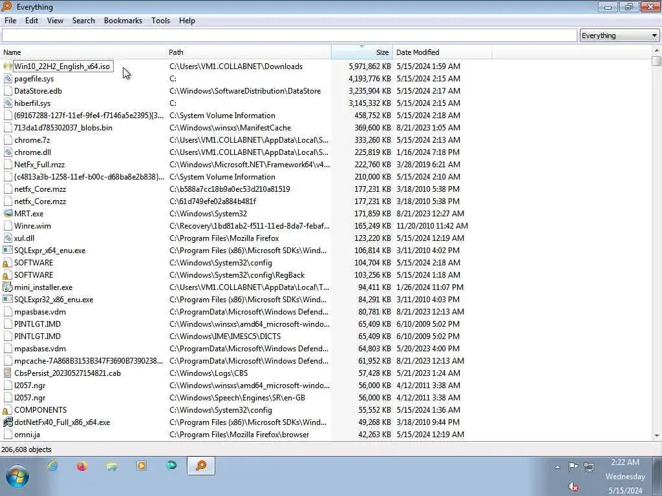Select the {c4813a3b-1258-11ef-b00c file row
The width and height of the screenshot is (662, 496).
tap(89, 177)
